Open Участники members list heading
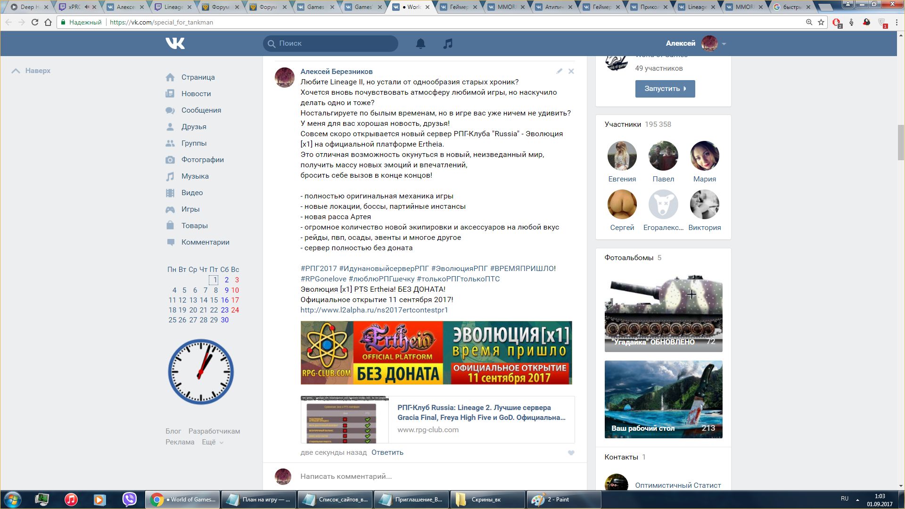Screen dimensions: 905x509 pyautogui.click(x=623, y=124)
